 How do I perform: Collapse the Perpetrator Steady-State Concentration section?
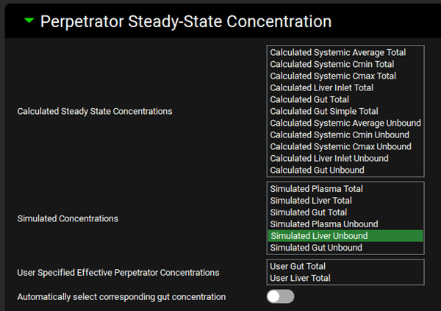29,21
